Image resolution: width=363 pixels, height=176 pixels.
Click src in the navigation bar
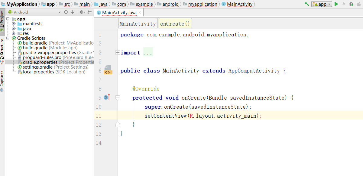(x=64, y=4)
